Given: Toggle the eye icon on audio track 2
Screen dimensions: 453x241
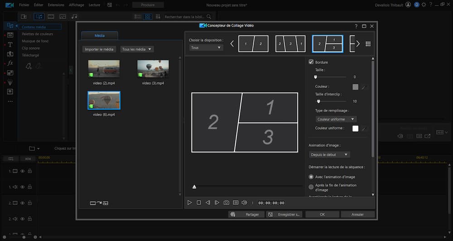Looking at the screenshot, I should (22, 219).
